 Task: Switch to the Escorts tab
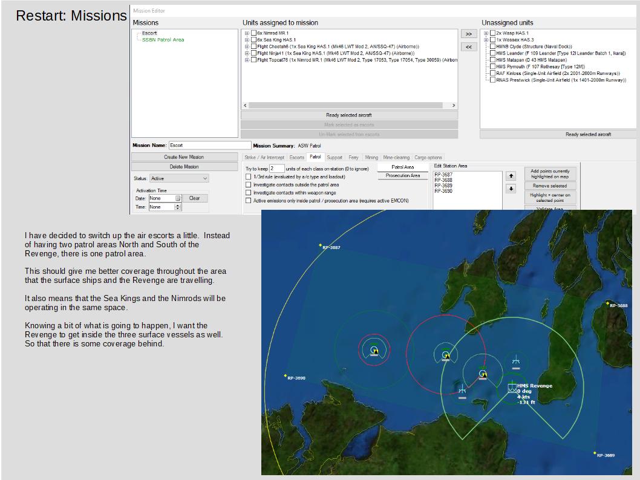297,157
